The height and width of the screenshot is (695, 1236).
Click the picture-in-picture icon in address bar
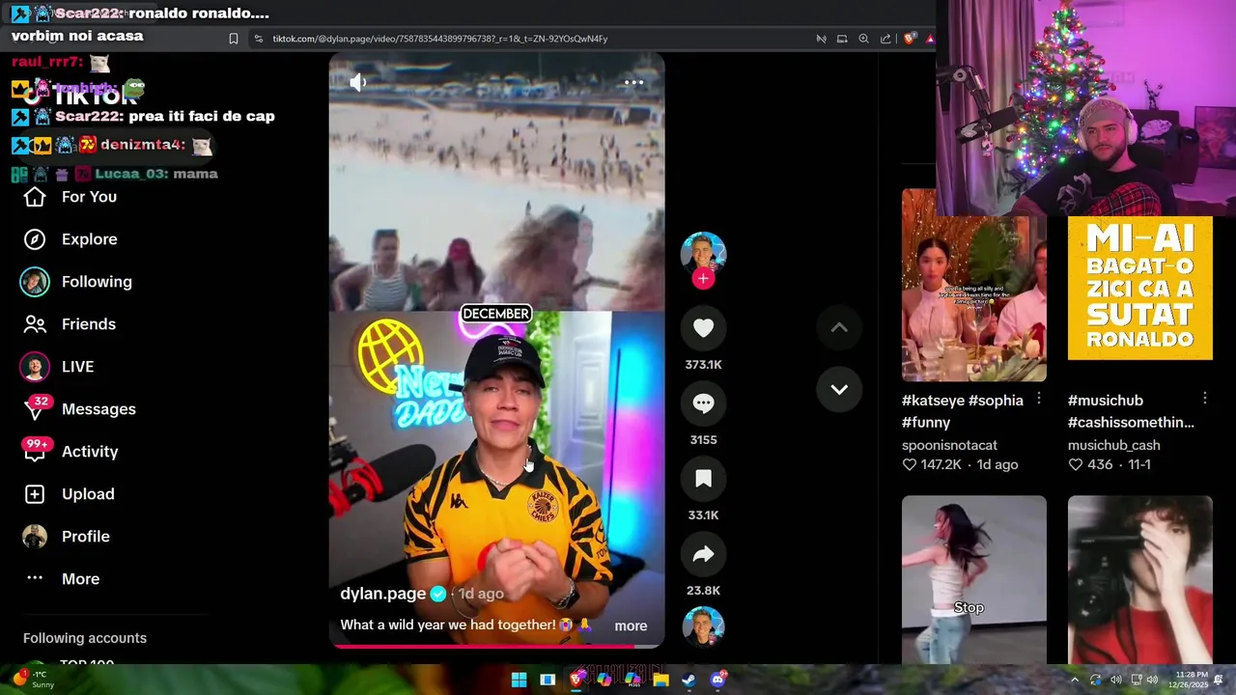click(842, 39)
